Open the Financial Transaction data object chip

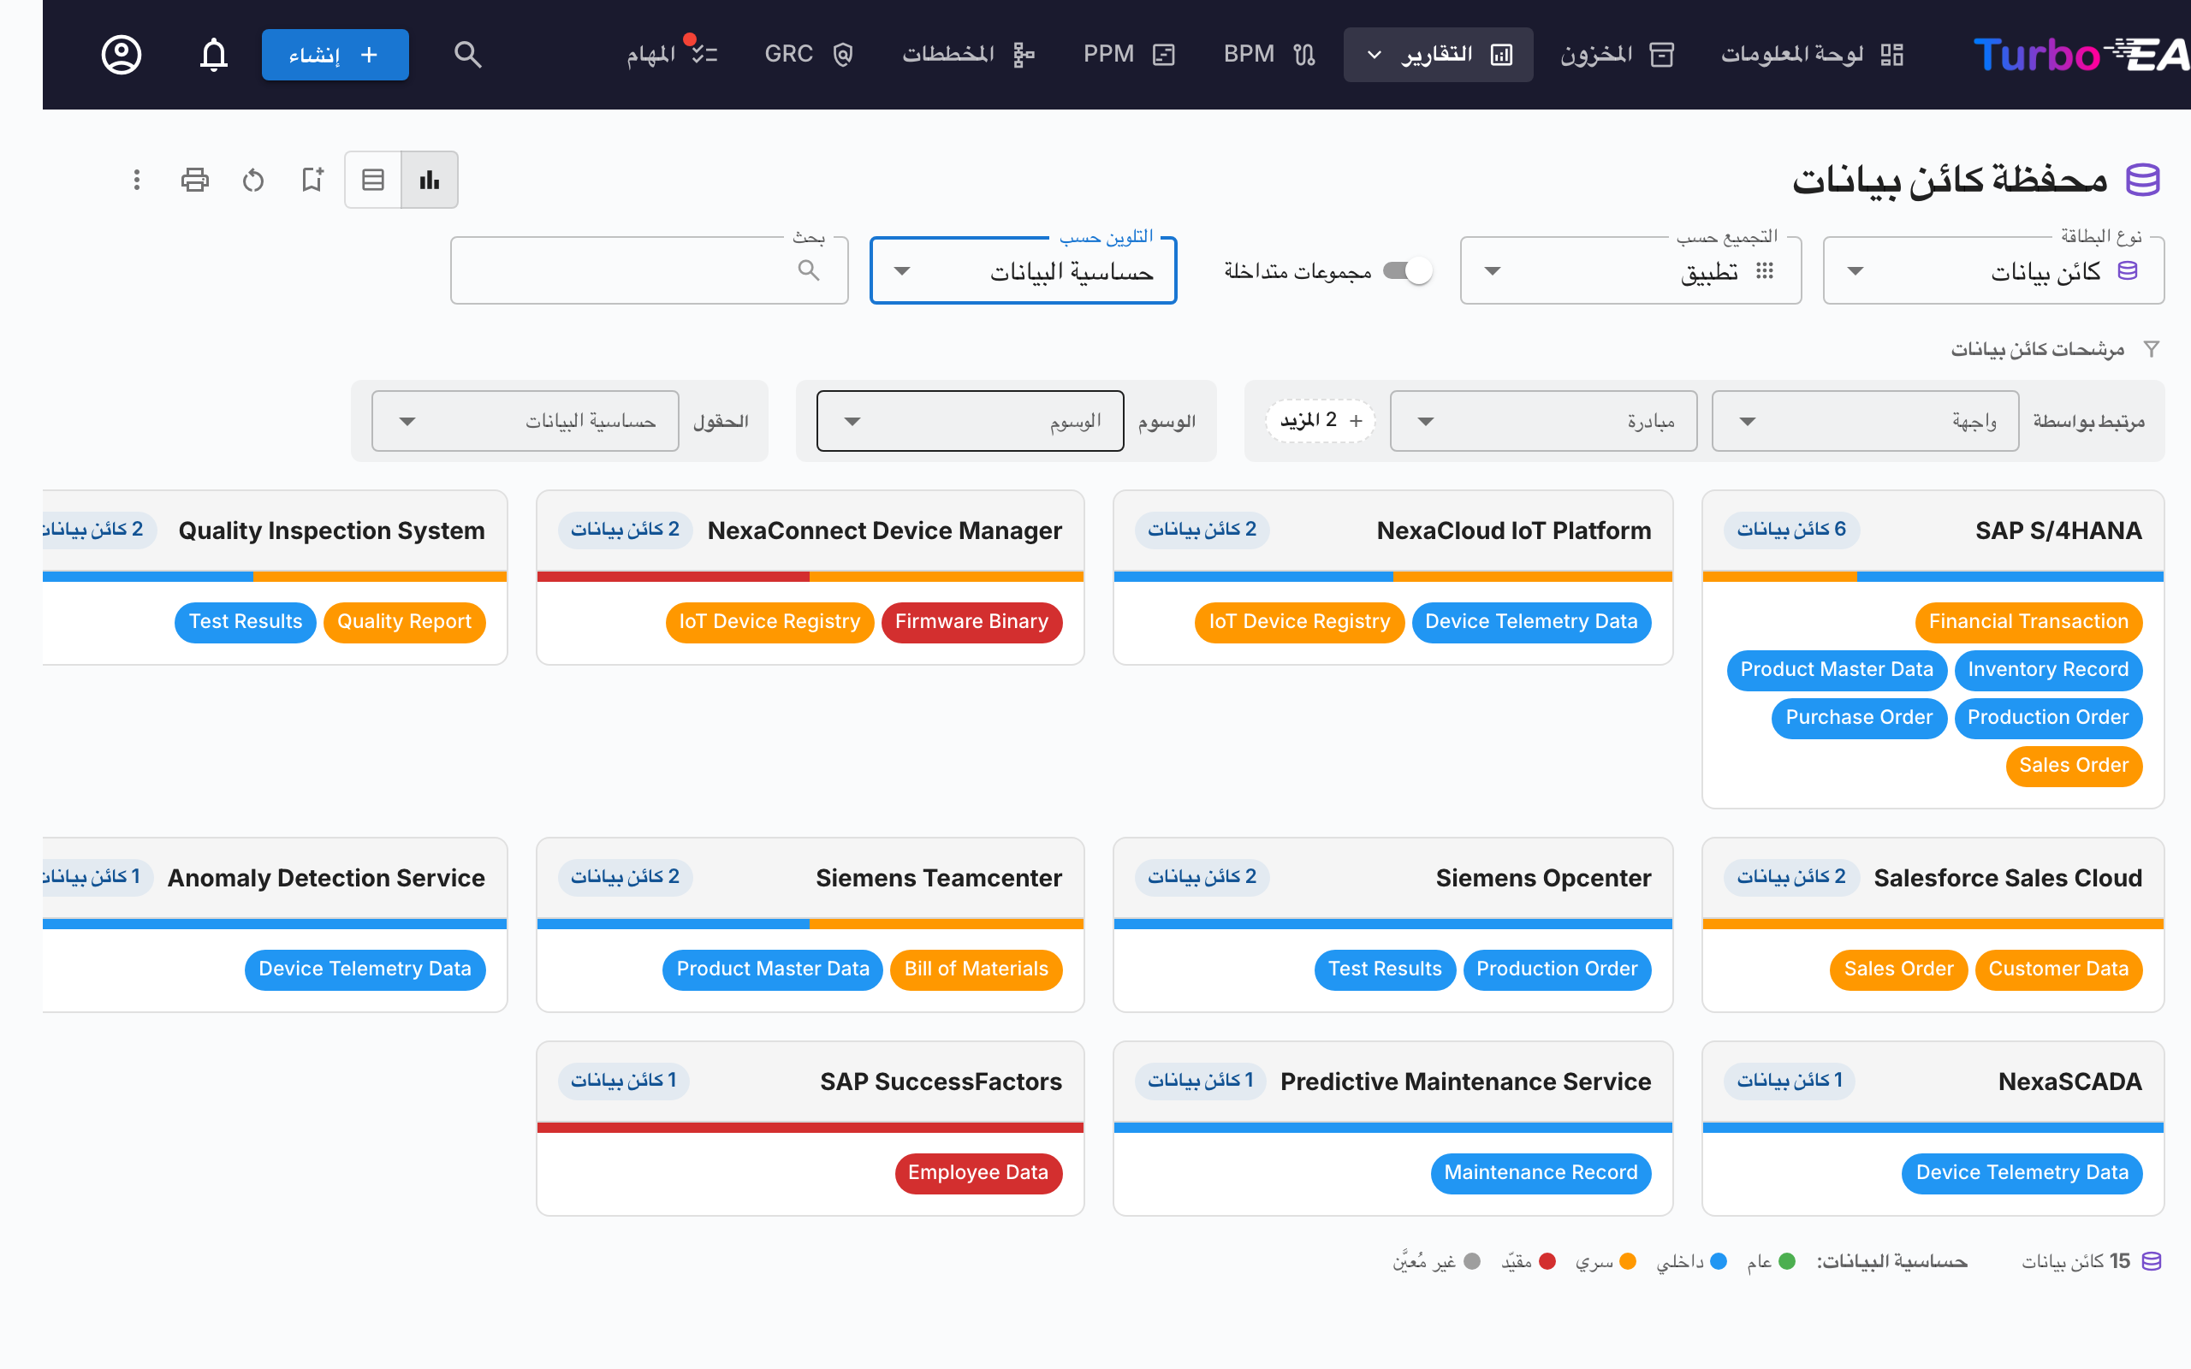[x=2028, y=622]
